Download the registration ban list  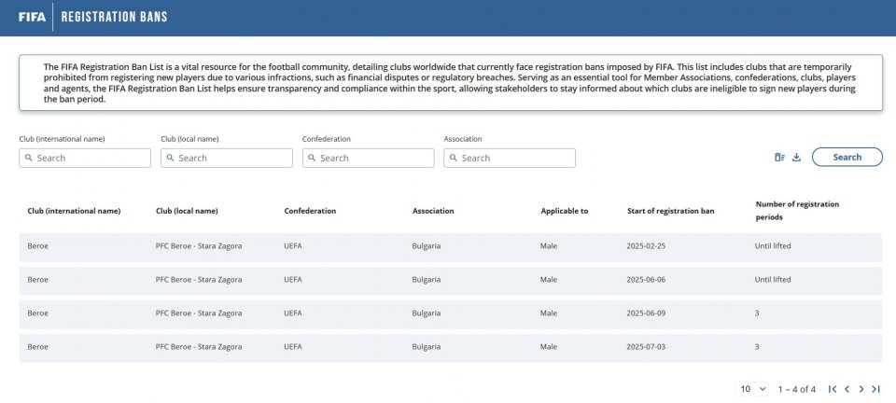pyautogui.click(x=796, y=158)
